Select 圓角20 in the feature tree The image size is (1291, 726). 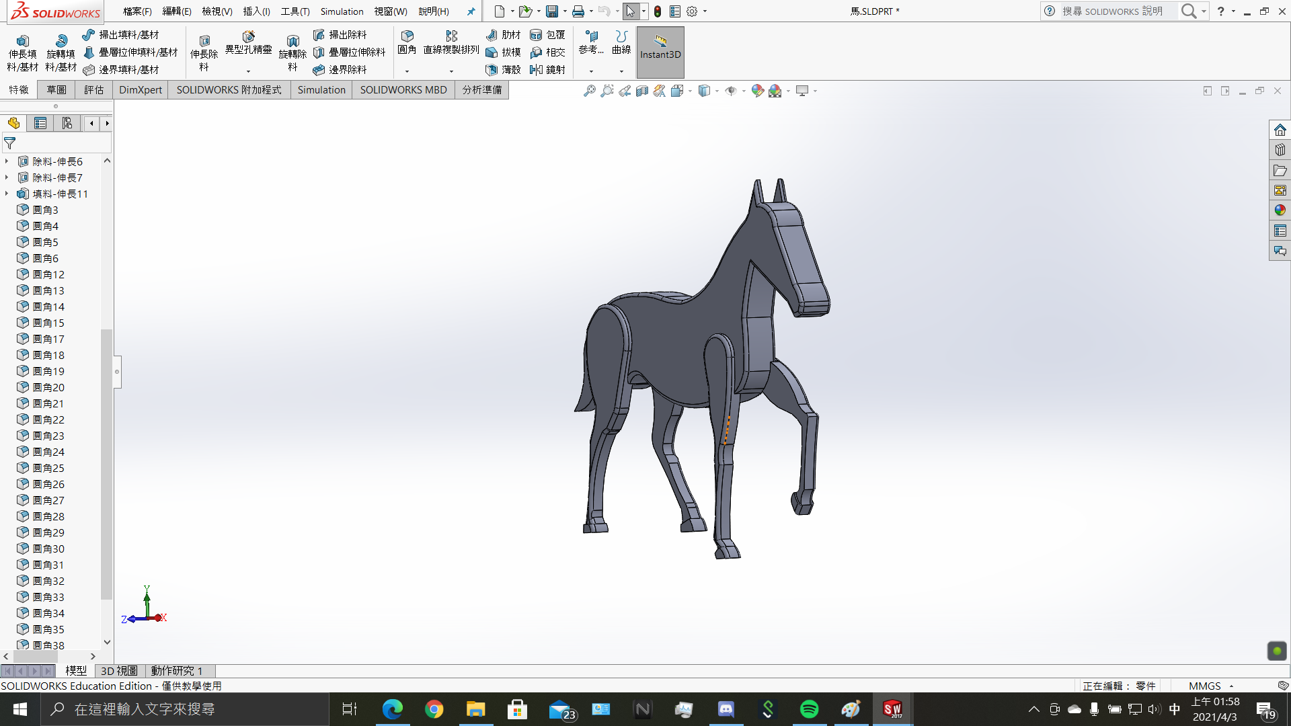48,387
